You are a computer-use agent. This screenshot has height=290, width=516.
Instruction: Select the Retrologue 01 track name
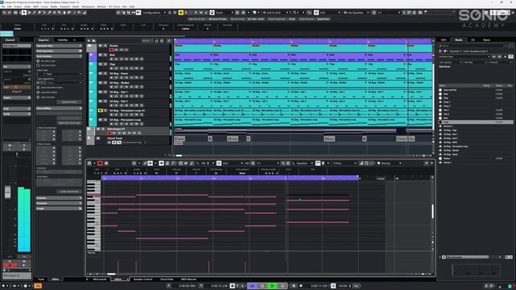pos(116,129)
